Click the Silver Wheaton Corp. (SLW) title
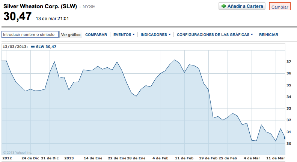Image resolution: width=297 pixels, height=162 pixels. (40, 6)
